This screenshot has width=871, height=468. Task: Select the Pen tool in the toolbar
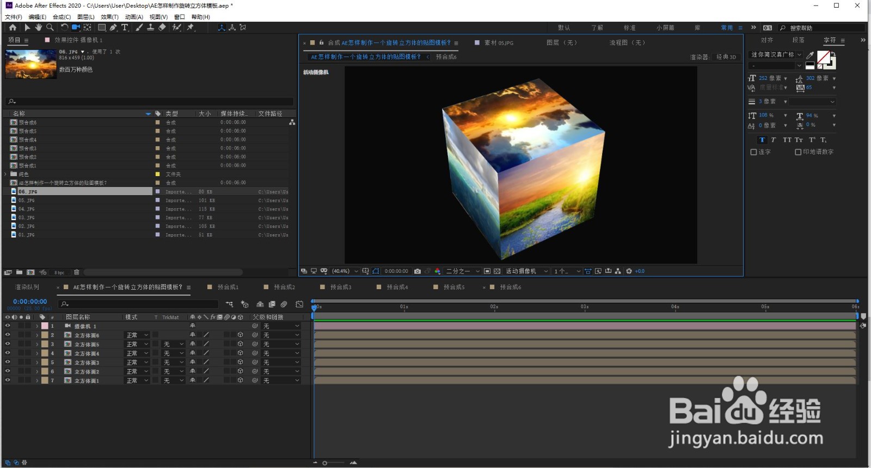pos(113,28)
